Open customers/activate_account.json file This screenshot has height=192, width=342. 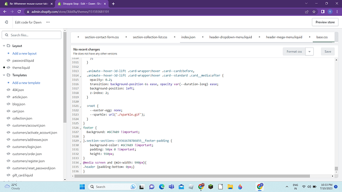tap(35, 133)
